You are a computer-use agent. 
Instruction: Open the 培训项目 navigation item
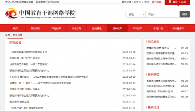[x=137, y=28]
